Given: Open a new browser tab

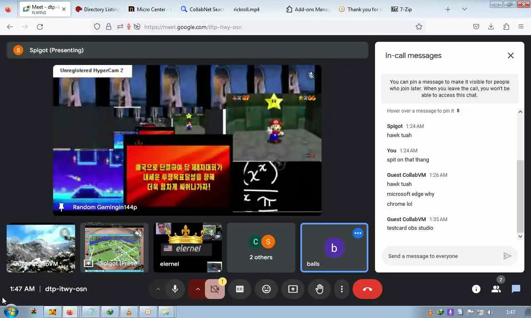Looking at the screenshot, I should click(x=448, y=9).
